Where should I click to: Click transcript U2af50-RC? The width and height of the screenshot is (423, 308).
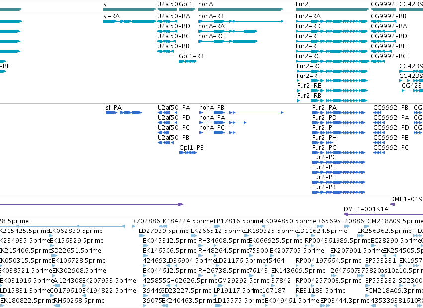173,36
